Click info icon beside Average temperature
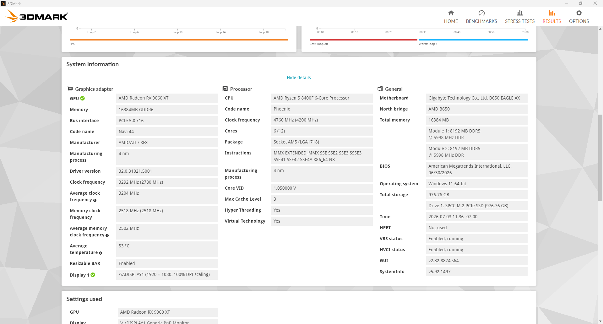603x324 pixels. pos(100,253)
